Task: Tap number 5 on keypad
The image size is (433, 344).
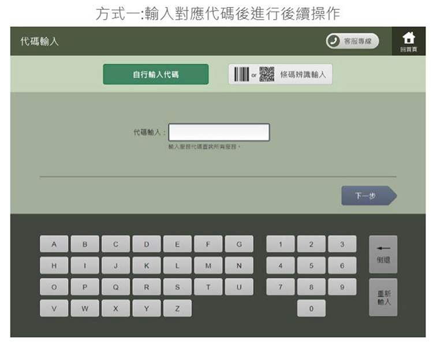Action: 311,266
